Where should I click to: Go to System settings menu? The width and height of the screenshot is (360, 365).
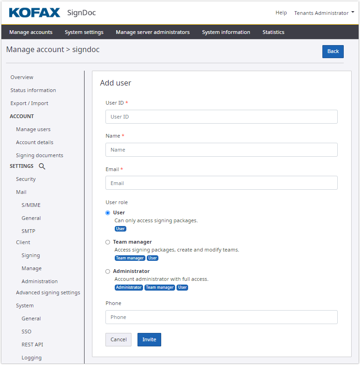[x=84, y=32]
